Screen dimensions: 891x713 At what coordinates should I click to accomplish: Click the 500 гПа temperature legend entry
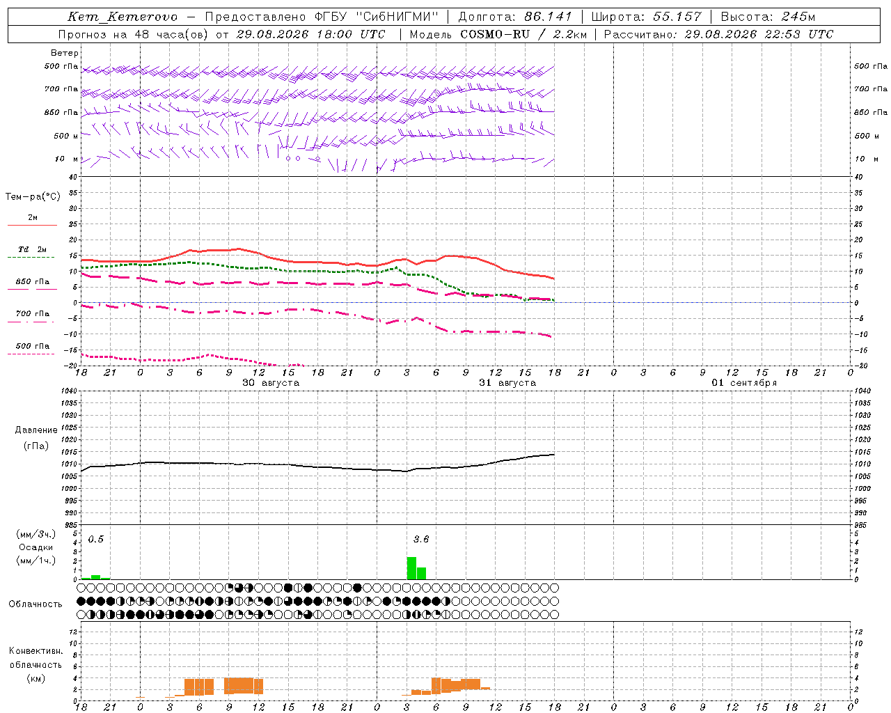coord(32,349)
